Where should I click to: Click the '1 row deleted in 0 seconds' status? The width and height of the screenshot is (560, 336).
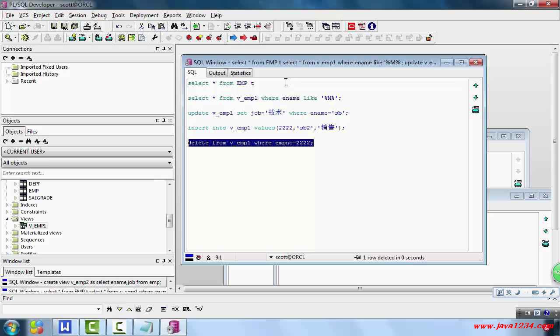(x=394, y=258)
